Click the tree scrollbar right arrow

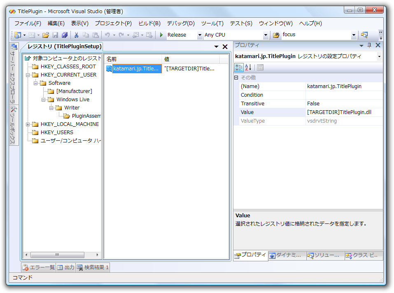point(97,255)
